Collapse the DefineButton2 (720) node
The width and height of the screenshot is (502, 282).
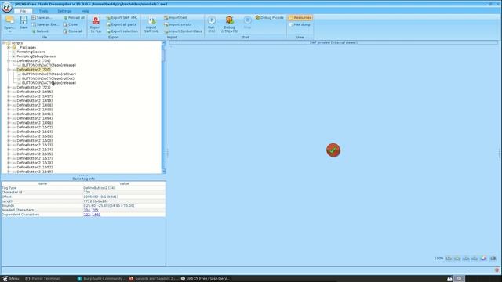[x=9, y=70]
